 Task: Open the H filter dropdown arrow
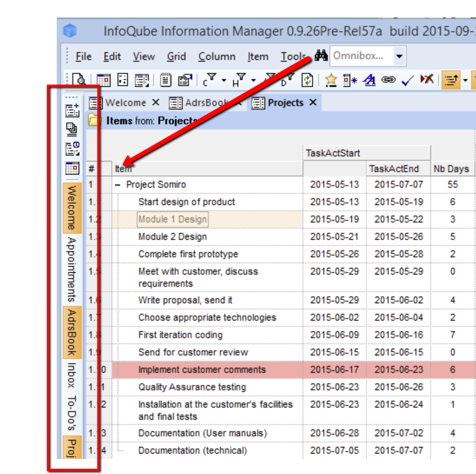click(x=253, y=80)
